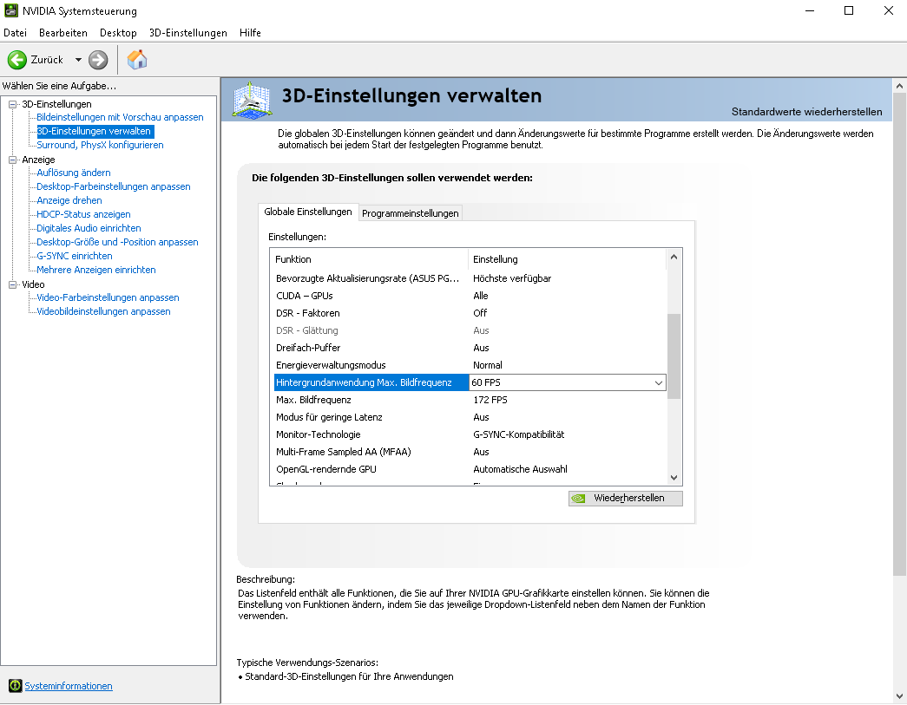
Task: Open Auflösung ändern
Action: point(74,173)
